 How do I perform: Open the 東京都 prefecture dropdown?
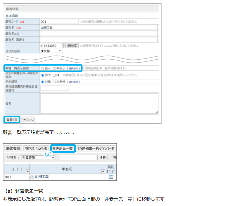[x=51, y=51]
